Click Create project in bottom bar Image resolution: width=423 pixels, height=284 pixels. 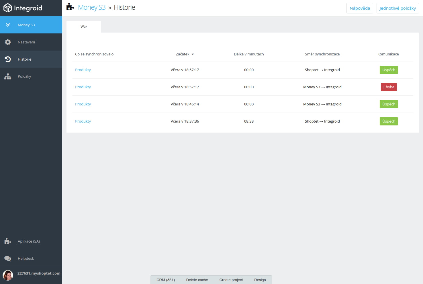coord(231,280)
